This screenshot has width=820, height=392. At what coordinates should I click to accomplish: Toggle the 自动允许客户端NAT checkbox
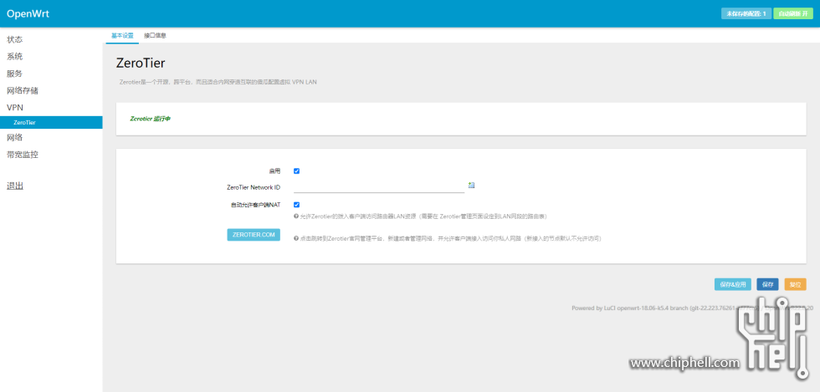click(296, 205)
